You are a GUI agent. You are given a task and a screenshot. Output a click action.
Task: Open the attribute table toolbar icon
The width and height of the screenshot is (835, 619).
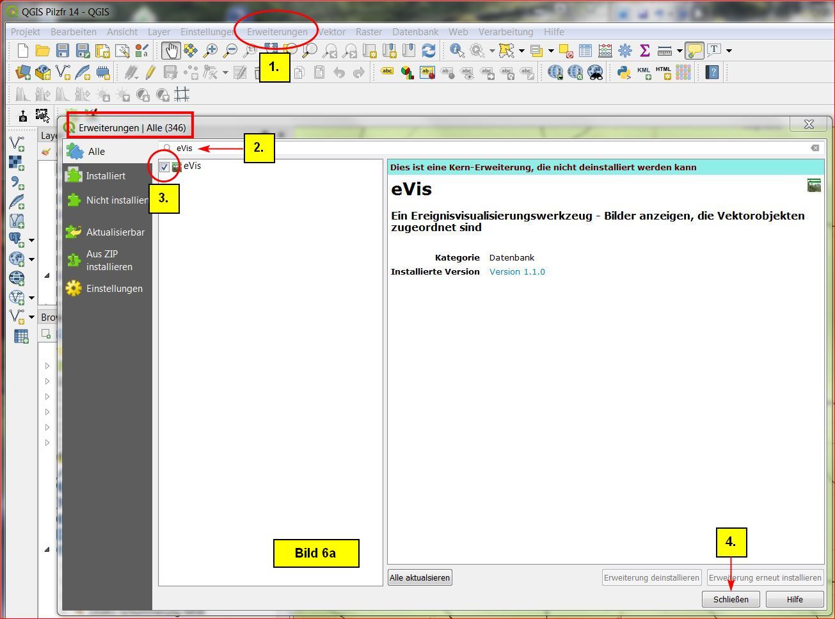click(585, 51)
